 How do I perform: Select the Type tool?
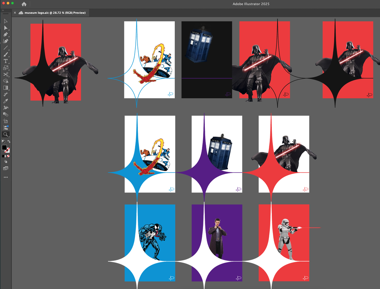5,61
